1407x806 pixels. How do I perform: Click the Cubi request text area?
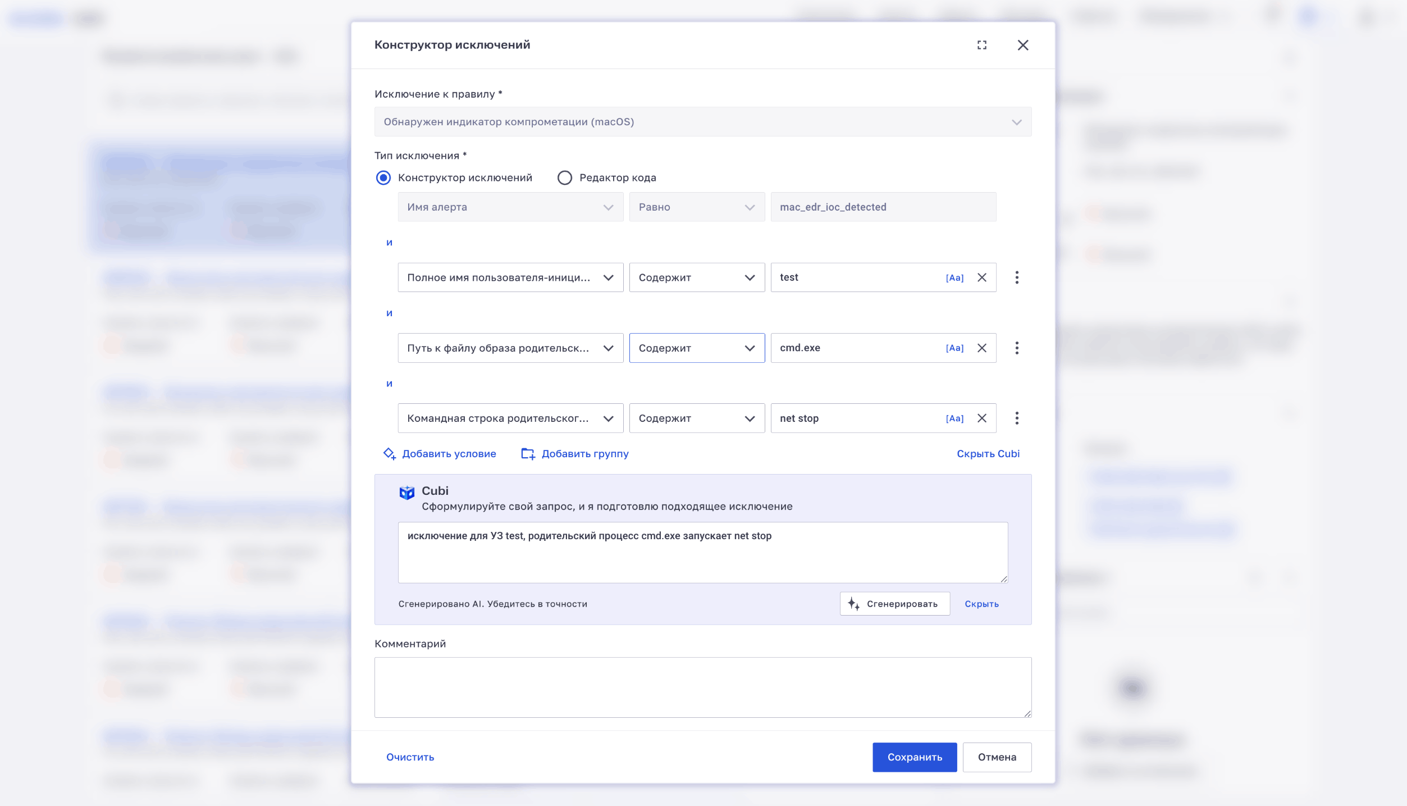pos(703,553)
